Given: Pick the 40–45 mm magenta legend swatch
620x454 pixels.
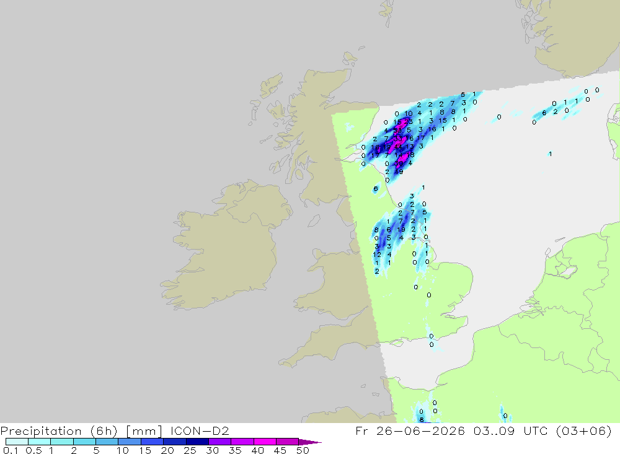Looking at the screenshot, I should pos(265,442).
